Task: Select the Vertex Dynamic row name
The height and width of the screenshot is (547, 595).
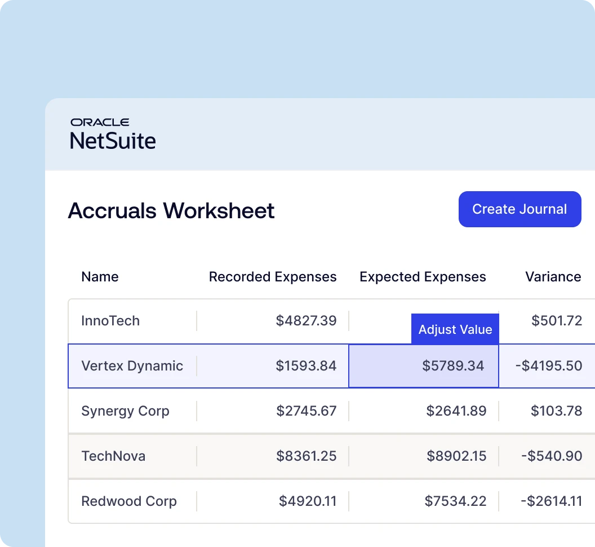Action: [x=132, y=366]
